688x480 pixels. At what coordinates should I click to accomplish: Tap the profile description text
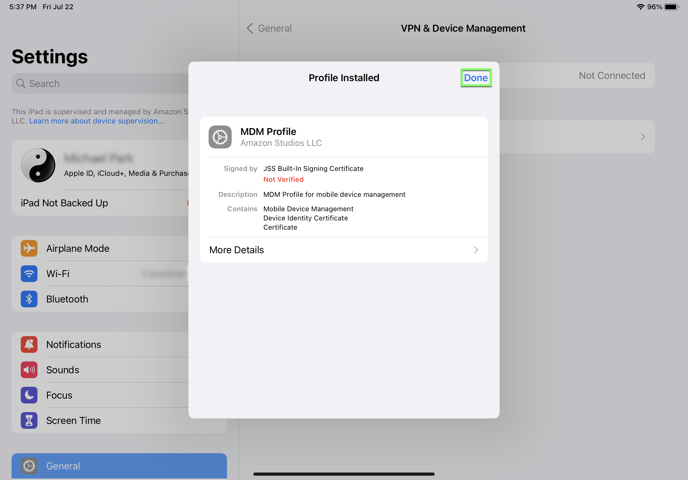pos(334,195)
